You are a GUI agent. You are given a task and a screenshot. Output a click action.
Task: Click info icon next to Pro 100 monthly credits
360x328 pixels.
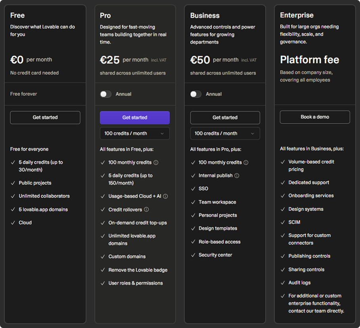coord(156,163)
